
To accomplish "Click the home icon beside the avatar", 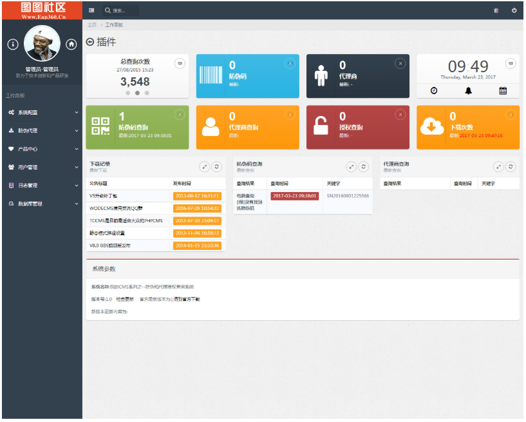I will (71, 44).
